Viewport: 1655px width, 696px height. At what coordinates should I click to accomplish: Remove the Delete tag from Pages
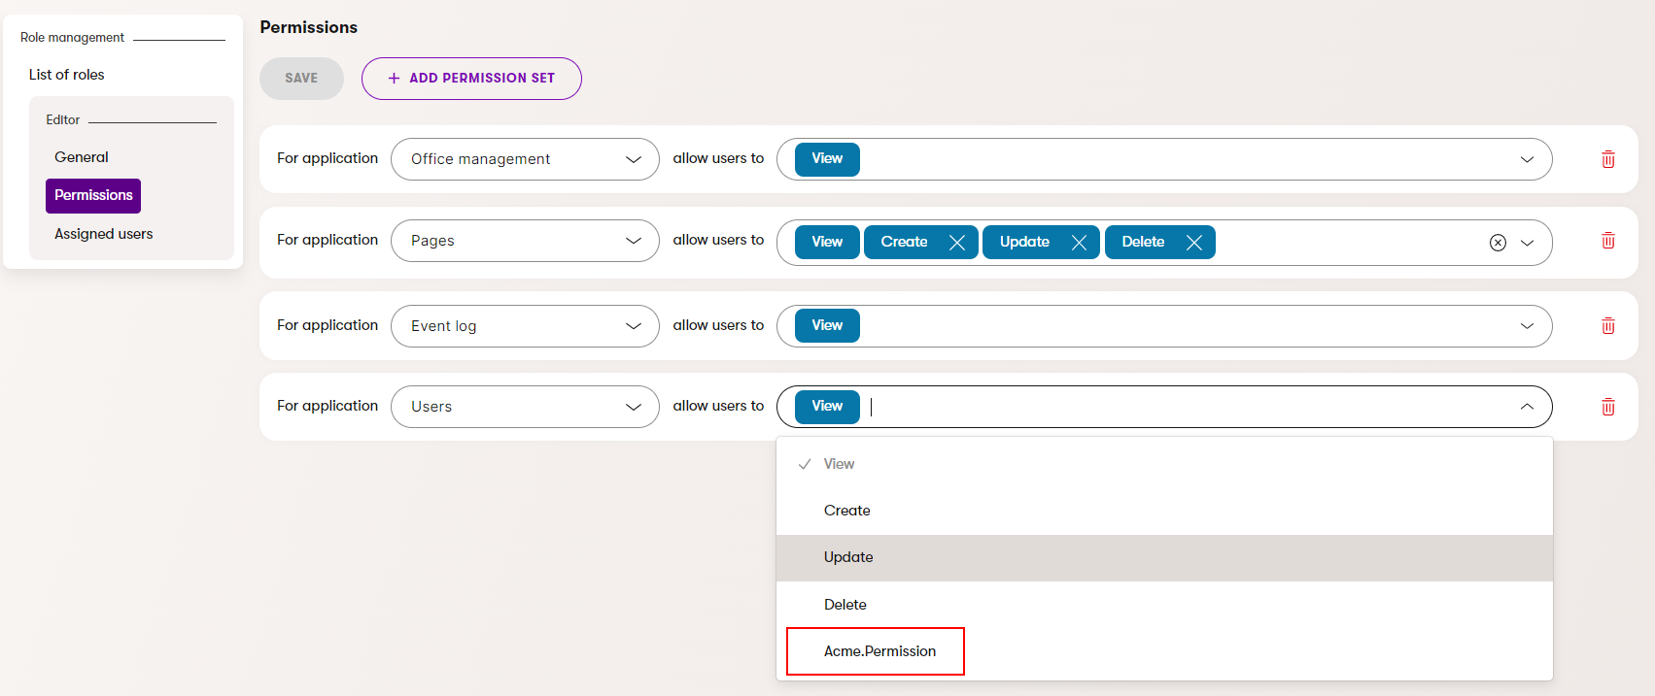[1194, 243]
